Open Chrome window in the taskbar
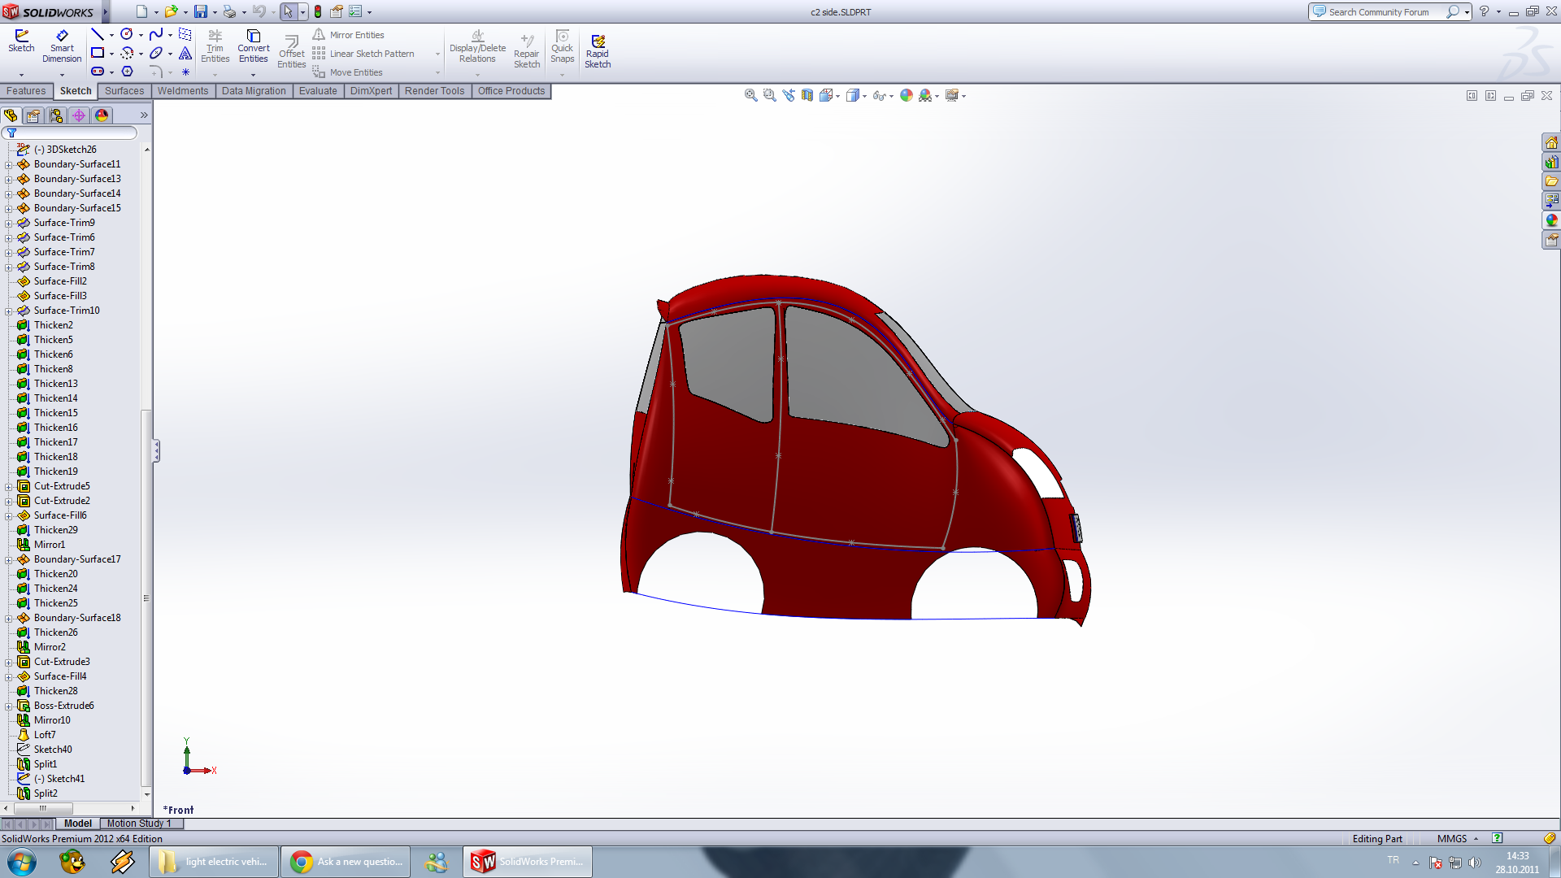 pyautogui.click(x=345, y=862)
